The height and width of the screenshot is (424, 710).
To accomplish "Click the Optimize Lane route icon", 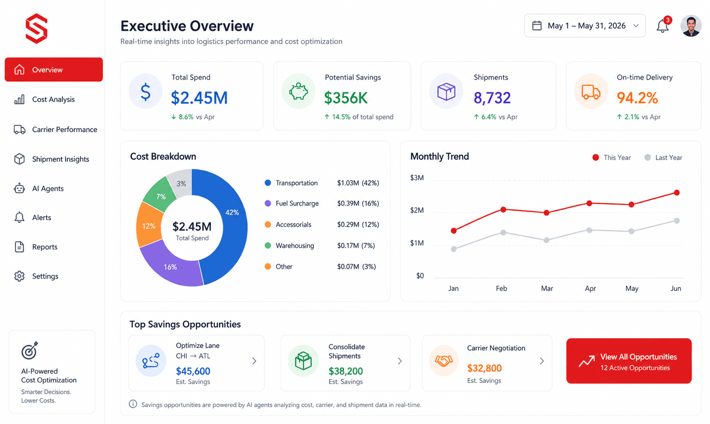I will tap(151, 361).
